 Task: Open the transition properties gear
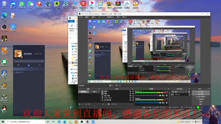pyautogui.click(x=189, y=92)
